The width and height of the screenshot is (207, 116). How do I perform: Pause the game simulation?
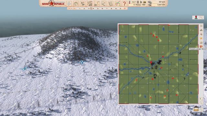138,2
